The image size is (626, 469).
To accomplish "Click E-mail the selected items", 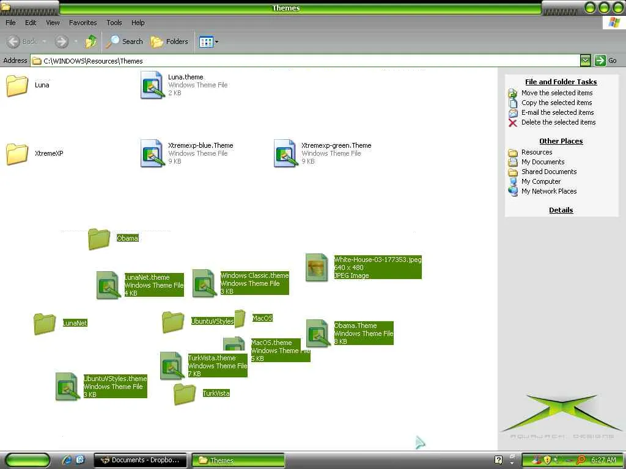I will point(558,112).
